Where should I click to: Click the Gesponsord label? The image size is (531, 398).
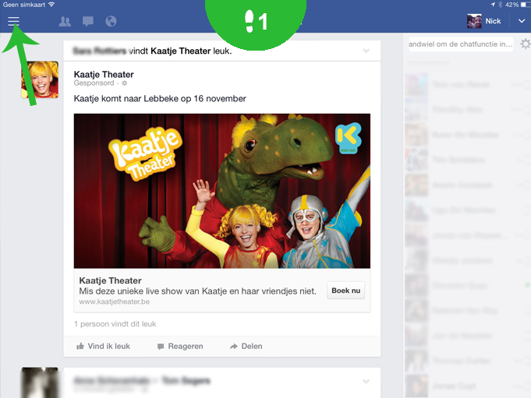[x=94, y=83]
